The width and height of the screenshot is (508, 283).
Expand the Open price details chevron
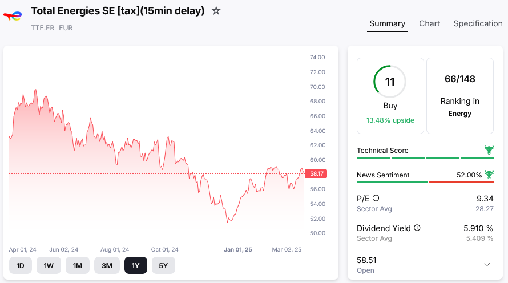[487, 264]
